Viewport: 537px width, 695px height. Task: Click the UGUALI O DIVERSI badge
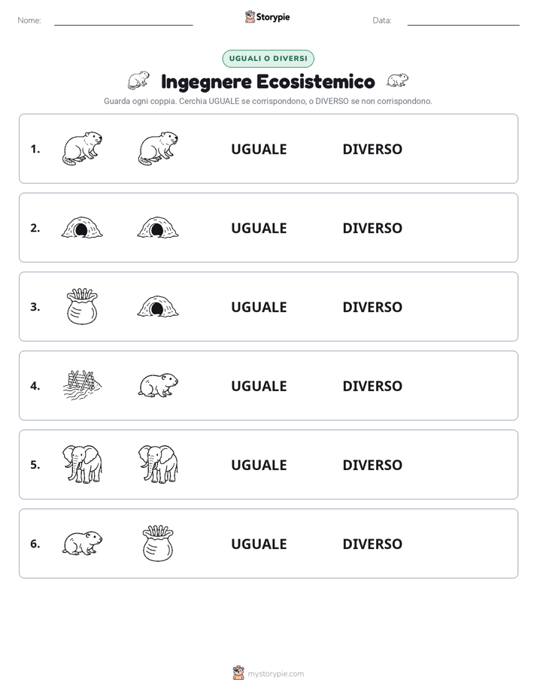click(268, 59)
